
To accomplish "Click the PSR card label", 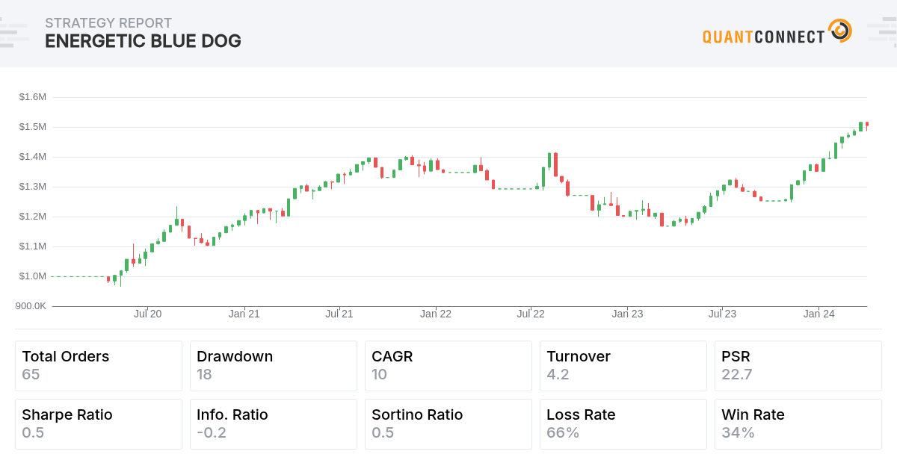I will [736, 357].
